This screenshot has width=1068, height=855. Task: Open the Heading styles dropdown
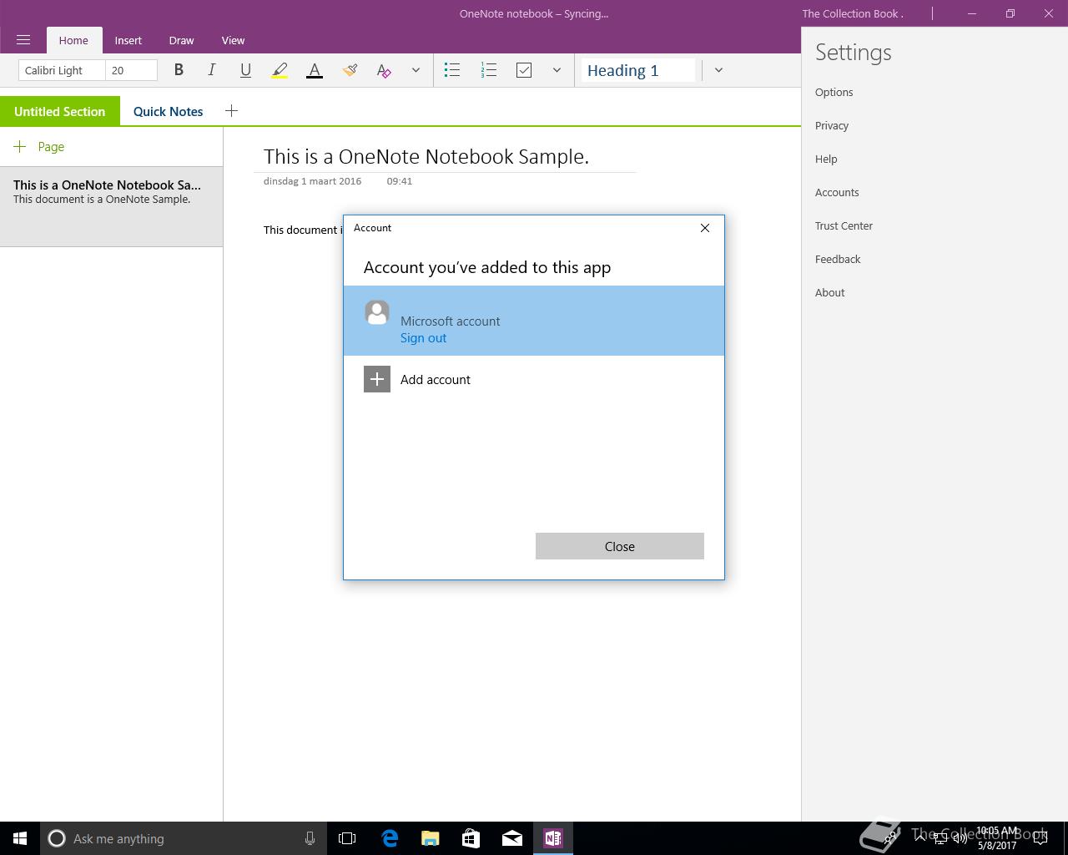718,70
